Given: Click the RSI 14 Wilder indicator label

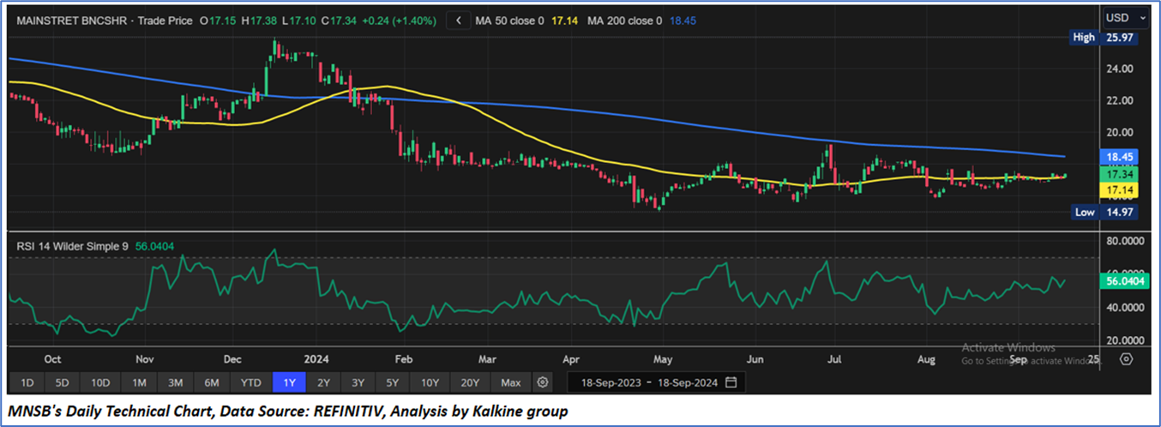Looking at the screenshot, I should click(72, 246).
